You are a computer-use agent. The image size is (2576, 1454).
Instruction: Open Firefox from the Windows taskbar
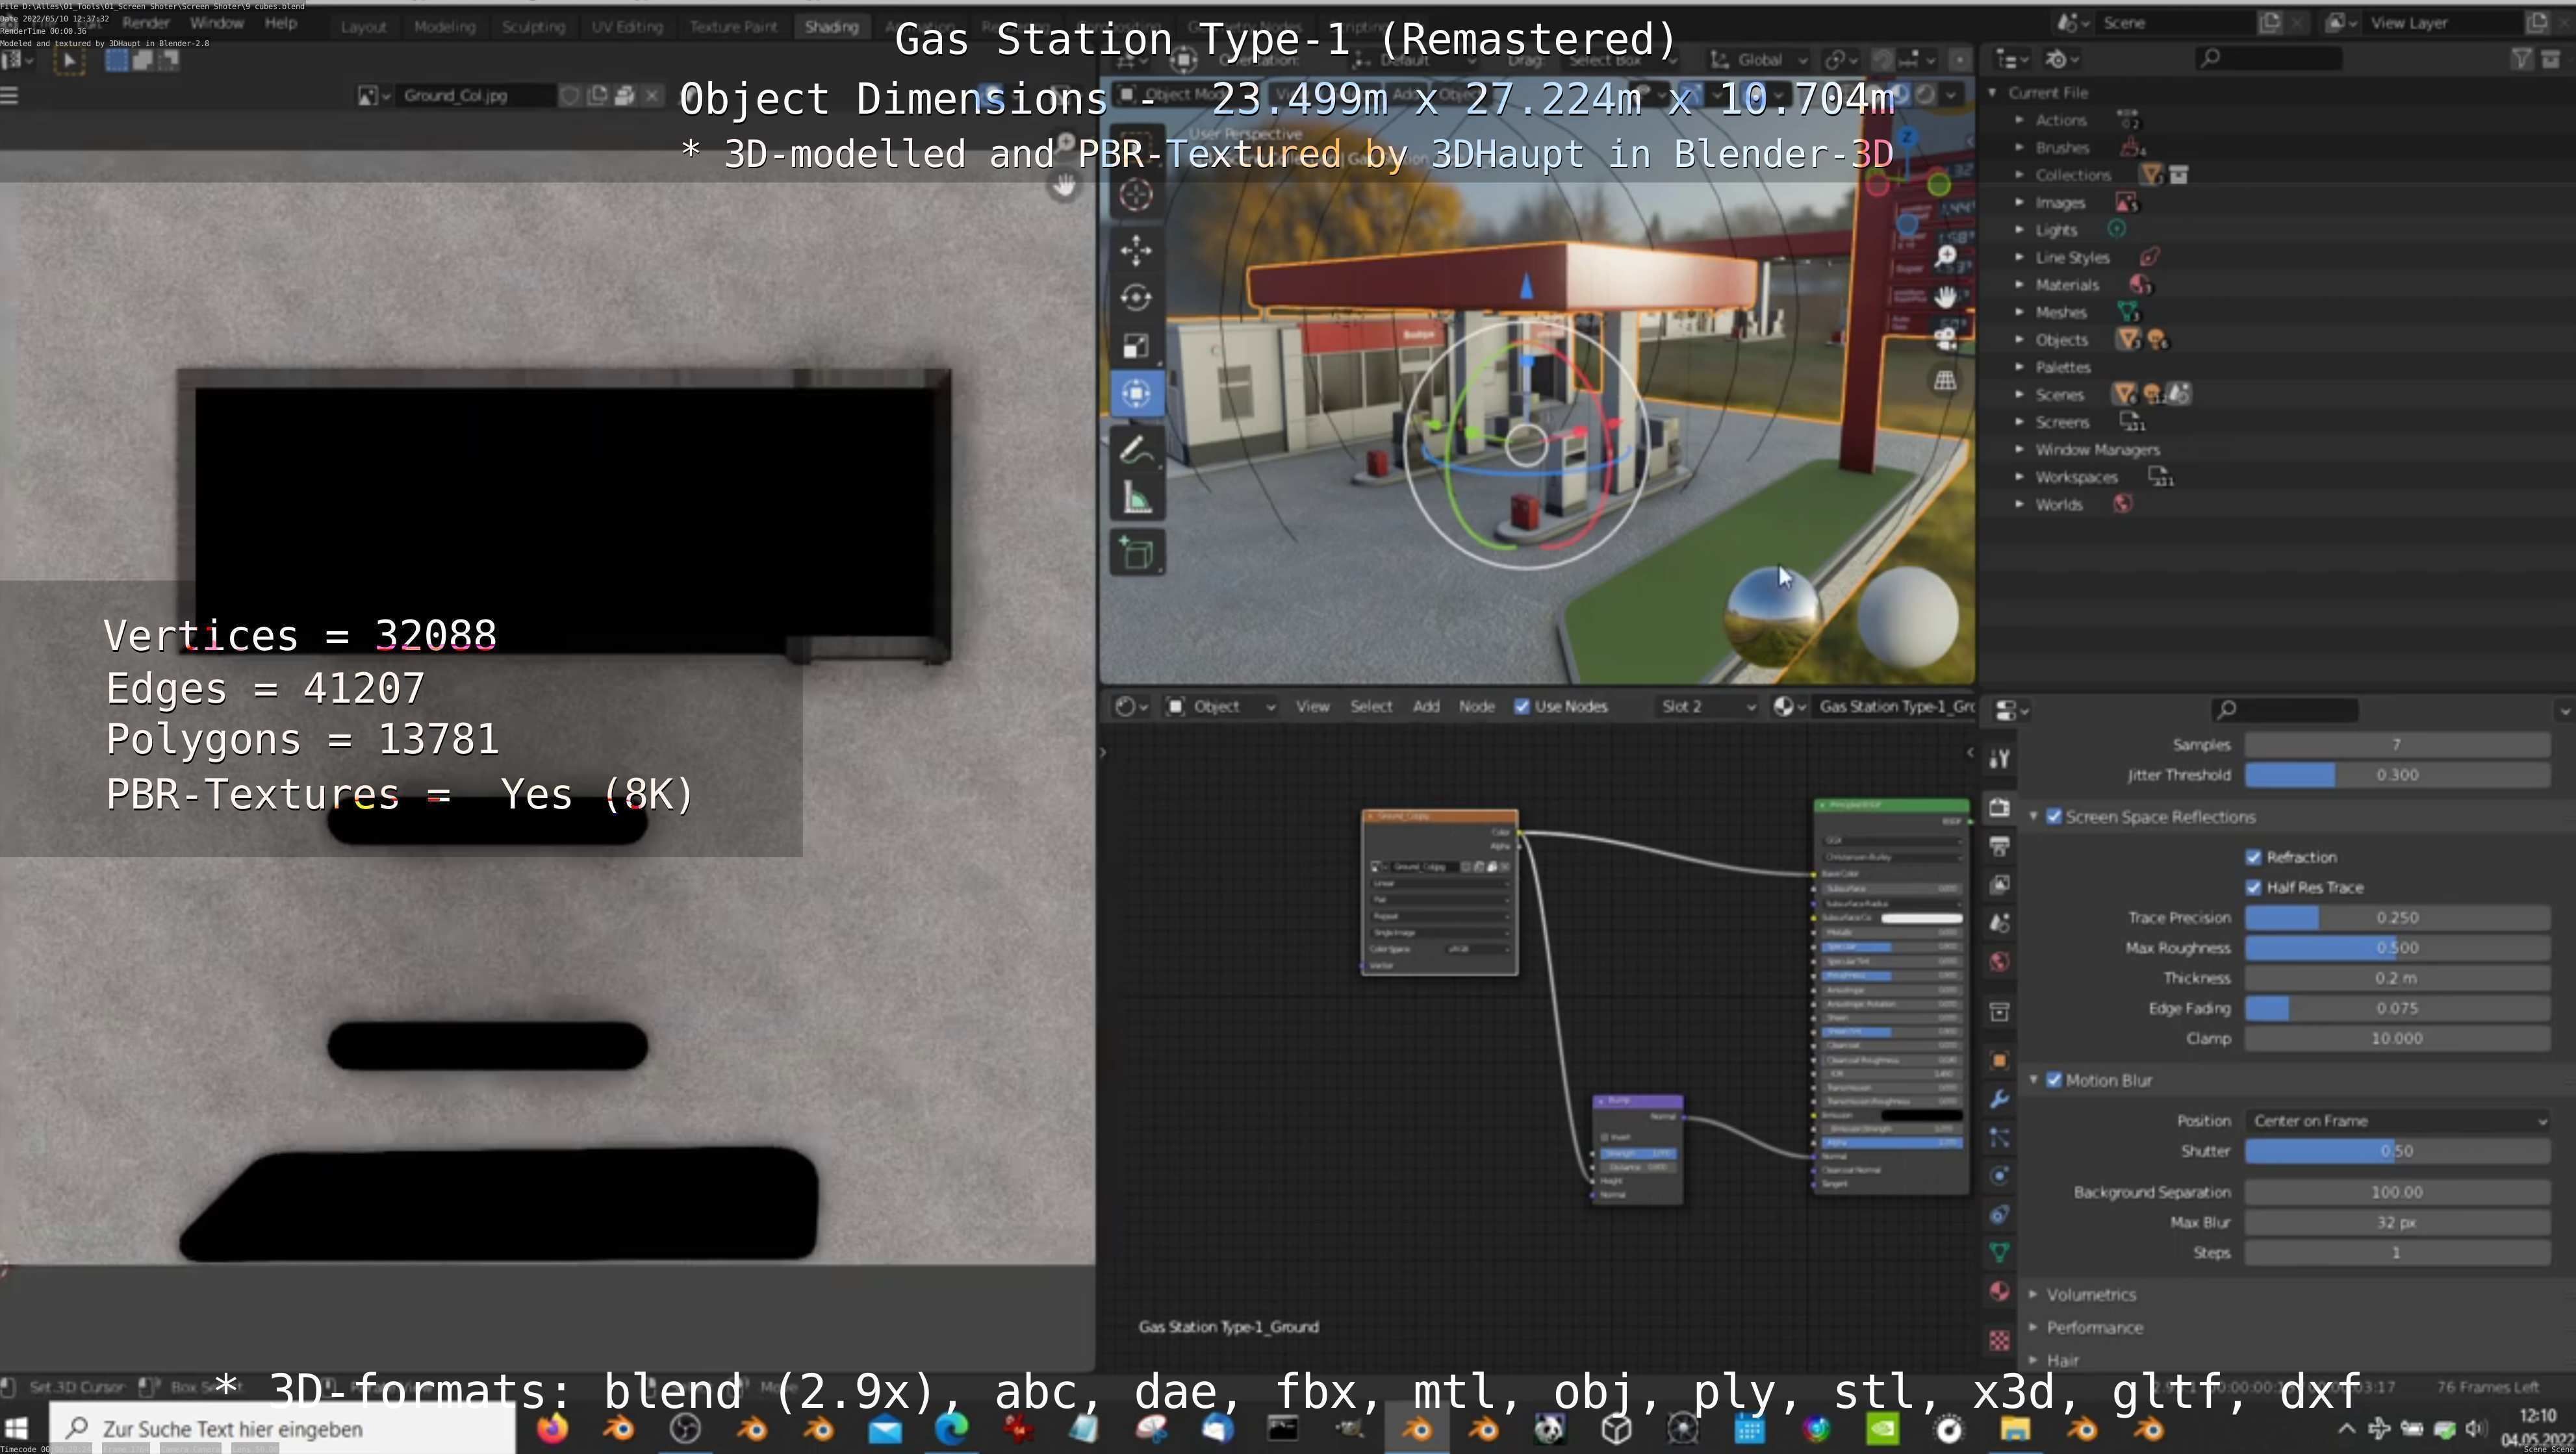tap(552, 1429)
